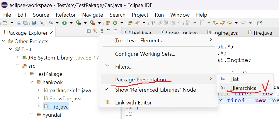Click Next Annotation toolbar icon
The width and height of the screenshot is (279, 131).
tap(188, 23)
